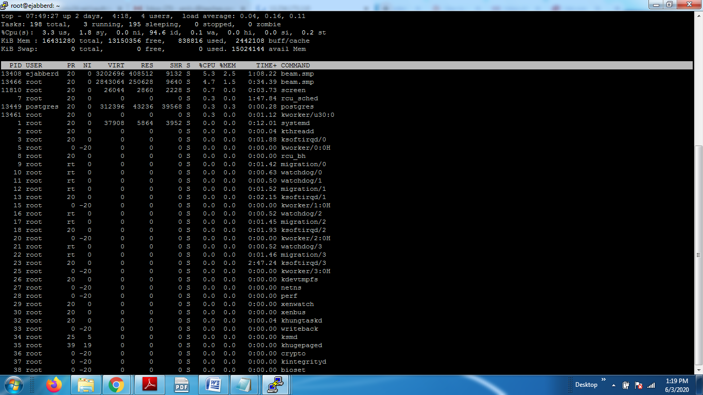Click the khugepaged process name
This screenshot has width=703, height=395.
[x=302, y=345]
